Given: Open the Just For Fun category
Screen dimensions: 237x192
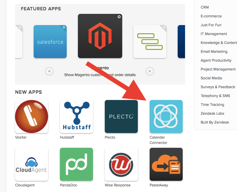Looking at the screenshot, I should [211, 25].
